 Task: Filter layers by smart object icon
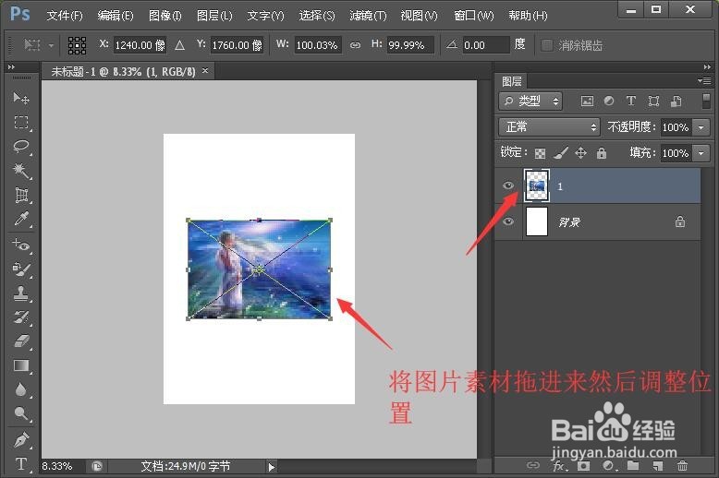(x=676, y=102)
